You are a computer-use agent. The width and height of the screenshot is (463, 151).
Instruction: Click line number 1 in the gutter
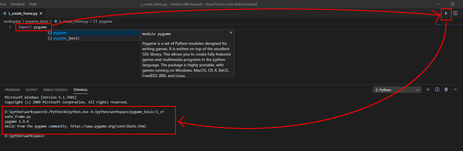click(10, 27)
